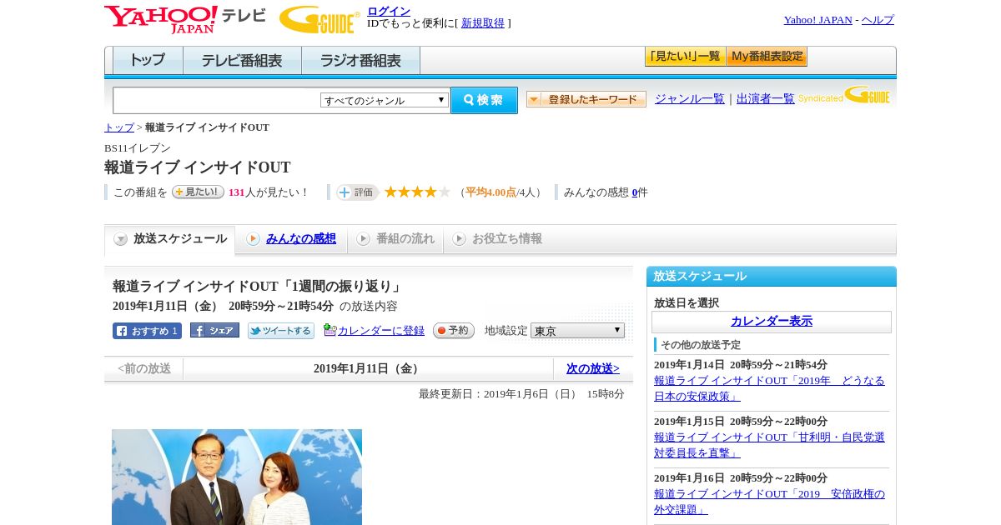Open the 「甘利明・自民党選対委員長を直撃」 program link
The image size is (1001, 525).
769,445
